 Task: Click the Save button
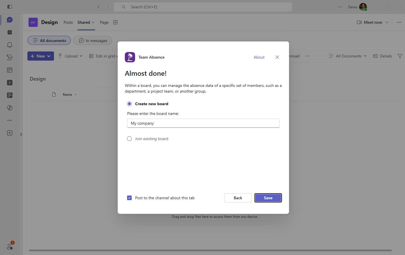point(268,198)
